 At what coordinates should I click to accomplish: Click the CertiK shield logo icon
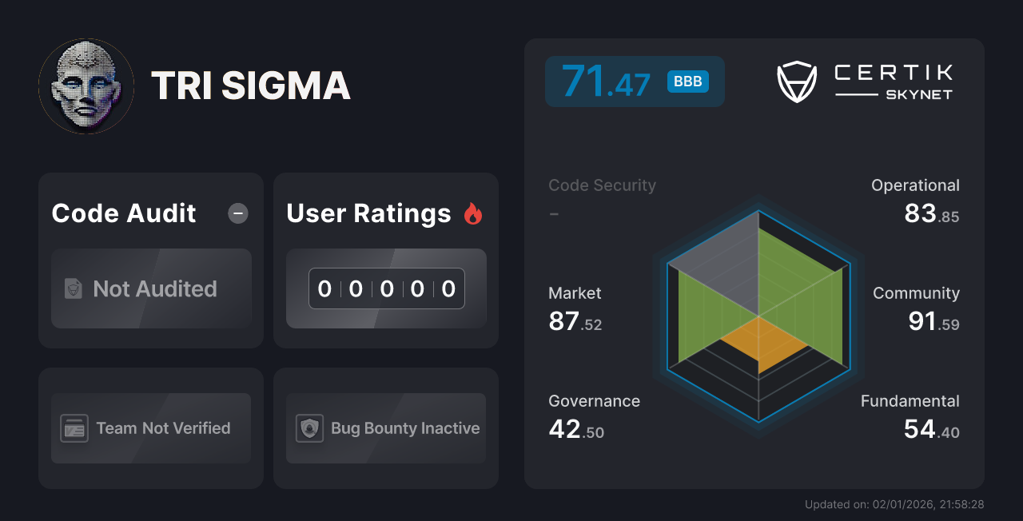(797, 82)
